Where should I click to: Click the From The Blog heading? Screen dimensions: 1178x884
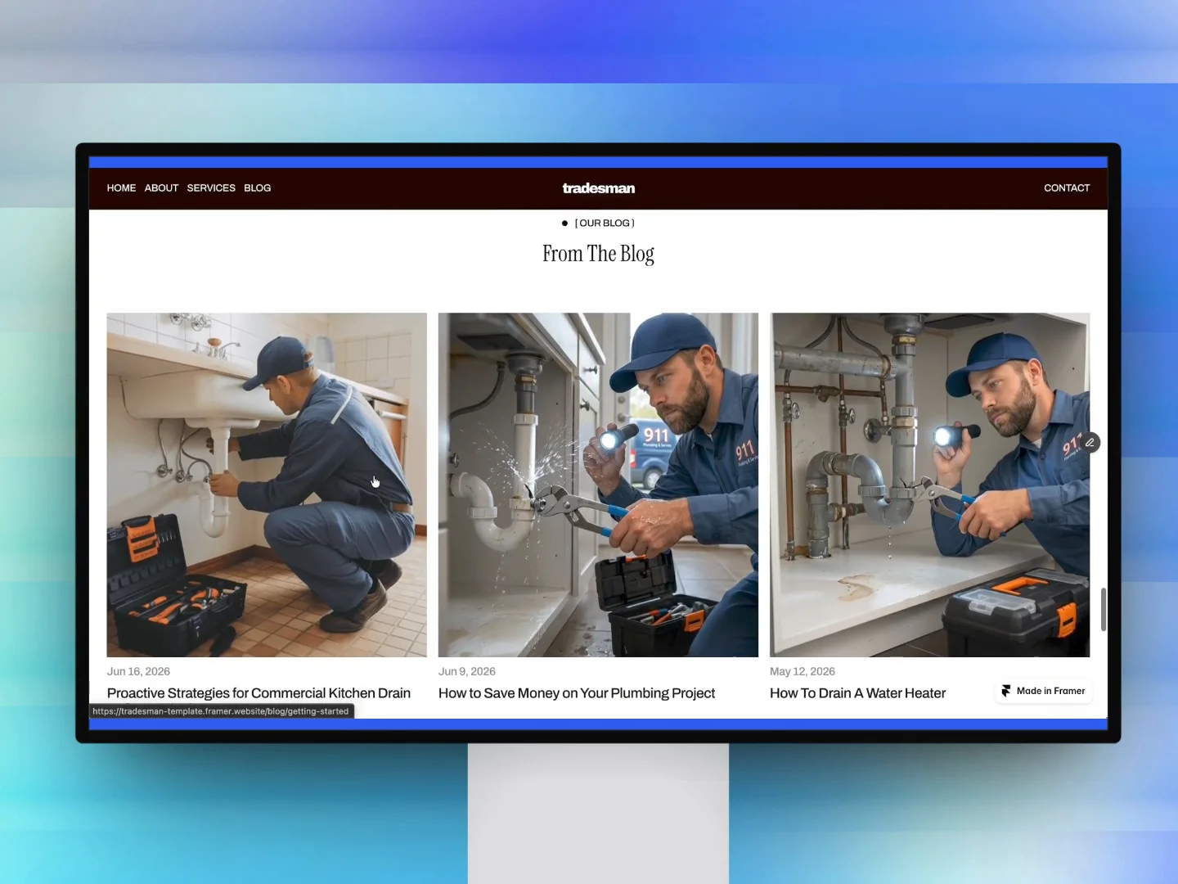click(598, 254)
